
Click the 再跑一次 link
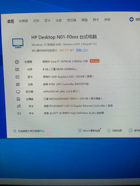(82, 50)
